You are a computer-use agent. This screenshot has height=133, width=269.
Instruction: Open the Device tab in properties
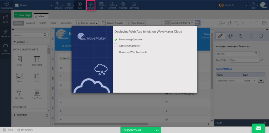[x=251, y=36]
